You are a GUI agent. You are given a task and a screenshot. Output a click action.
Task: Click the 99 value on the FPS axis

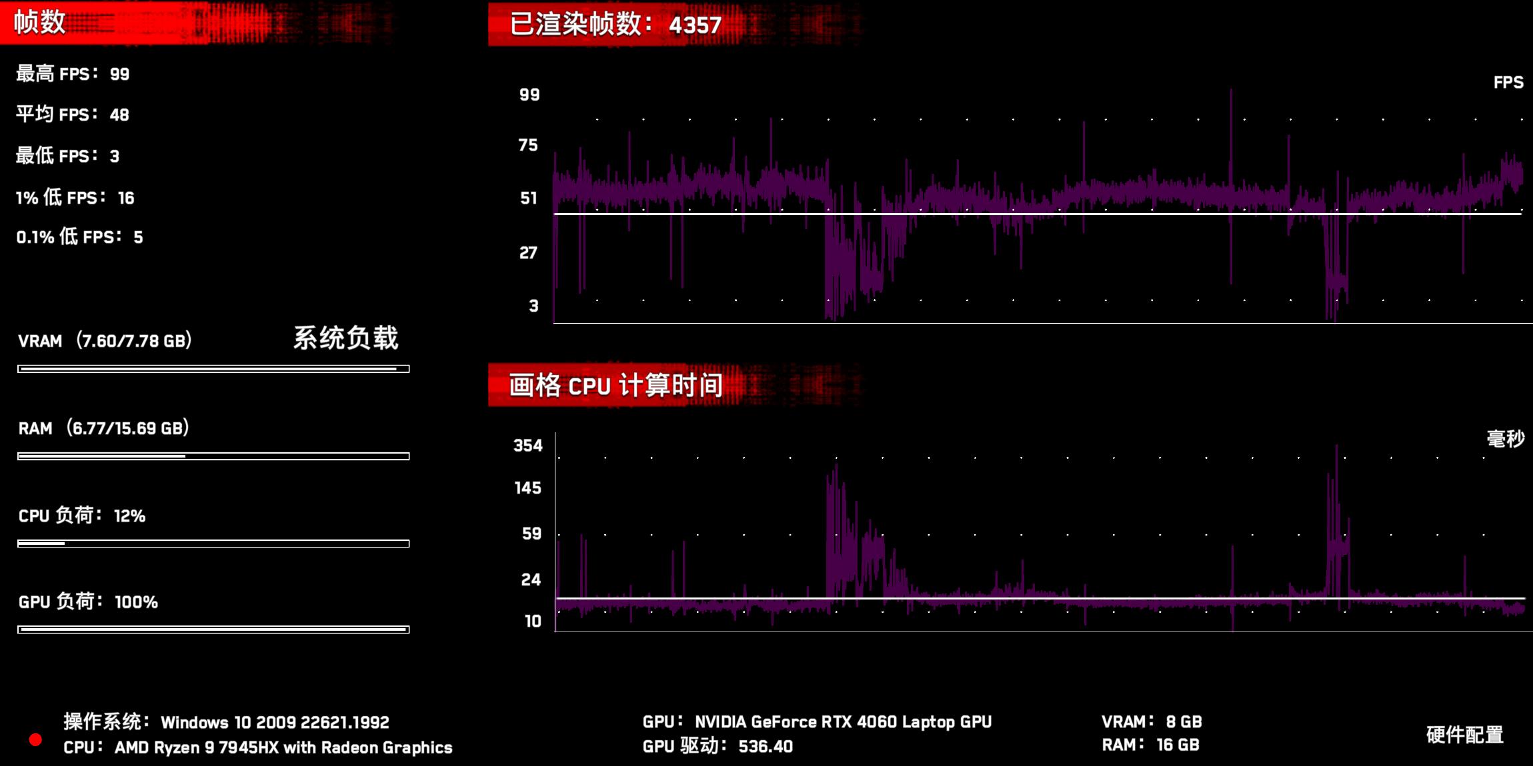528,95
